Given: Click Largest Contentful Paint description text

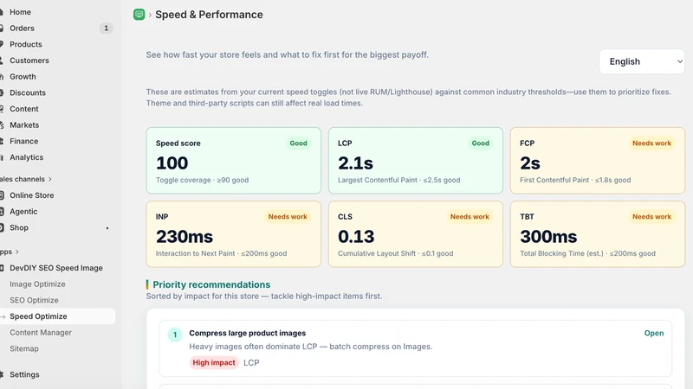Looking at the screenshot, I should point(399,180).
